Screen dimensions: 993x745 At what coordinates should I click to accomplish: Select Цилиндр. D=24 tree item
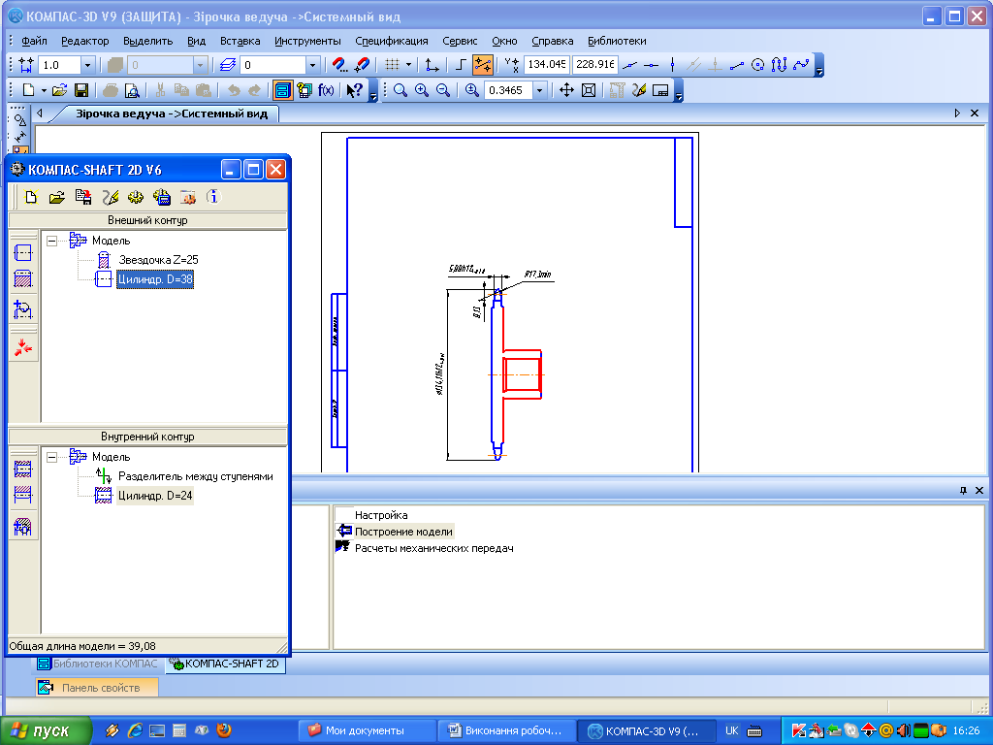[x=155, y=496]
